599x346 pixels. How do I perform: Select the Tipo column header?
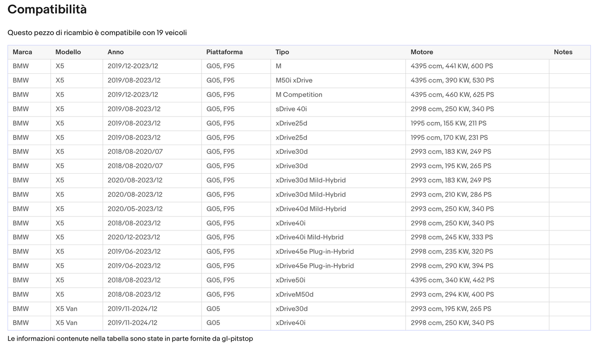282,52
